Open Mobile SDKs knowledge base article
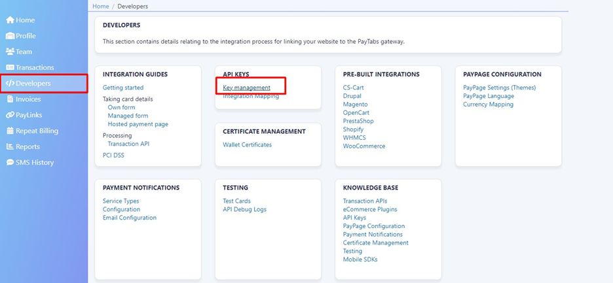Viewport: 613px width, 283px height. [x=360, y=259]
